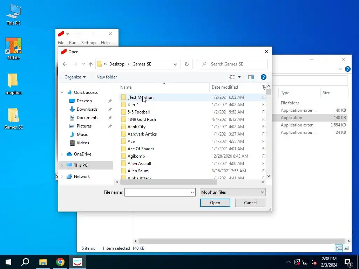Expand ribbon chevron in Explorer window
The height and width of the screenshot is (269, 359).
pyautogui.click(x=340, y=69)
